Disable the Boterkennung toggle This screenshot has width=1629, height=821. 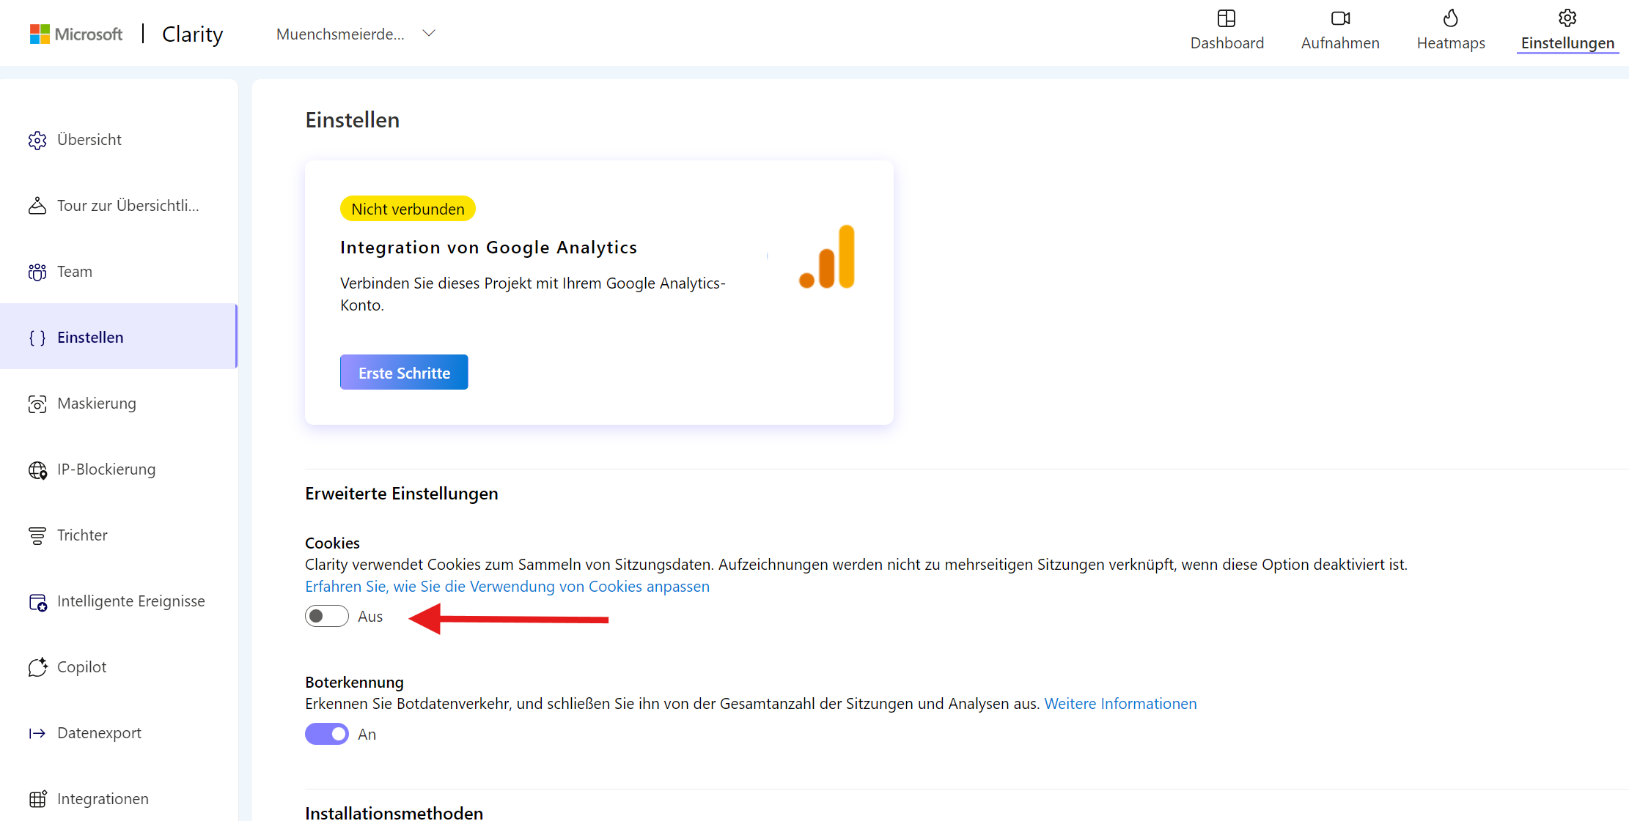327,734
